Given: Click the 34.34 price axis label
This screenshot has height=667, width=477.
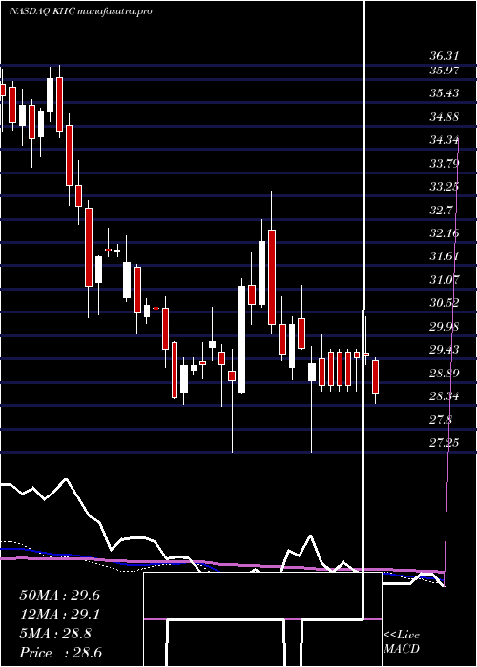Looking at the screenshot, I should click(x=445, y=140).
